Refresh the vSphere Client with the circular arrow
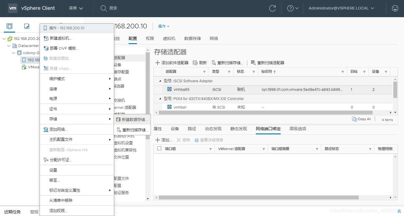Screen dimensions: 404x216 (272, 8)
